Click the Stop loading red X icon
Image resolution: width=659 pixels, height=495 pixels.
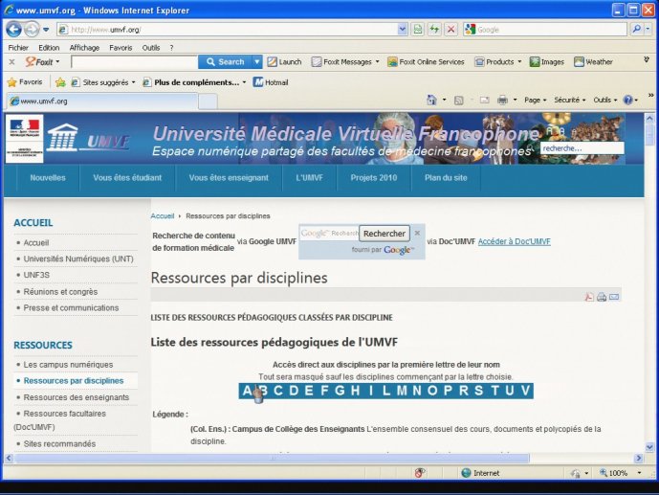tap(450, 29)
